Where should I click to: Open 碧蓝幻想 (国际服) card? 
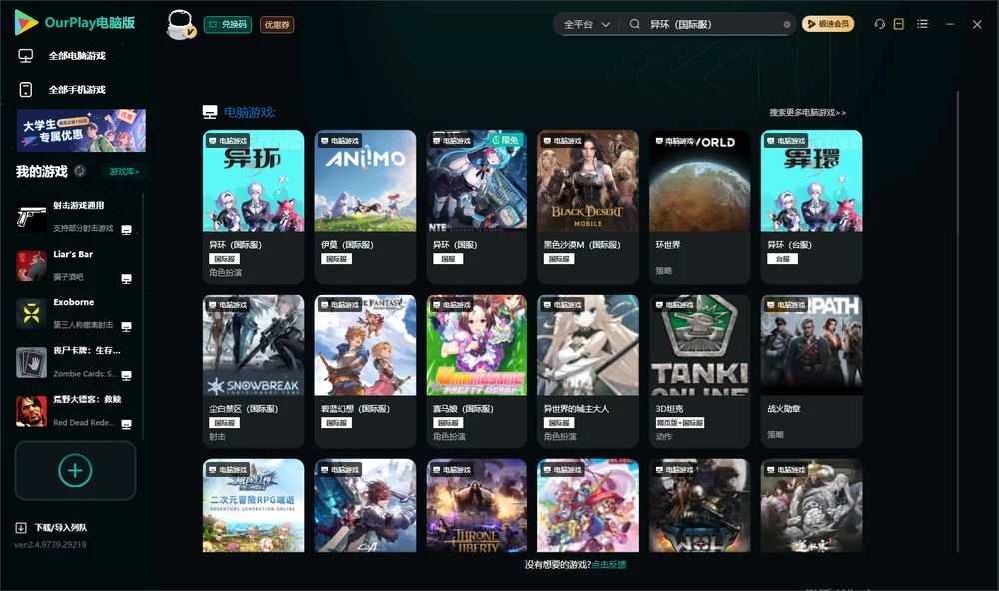(365, 371)
